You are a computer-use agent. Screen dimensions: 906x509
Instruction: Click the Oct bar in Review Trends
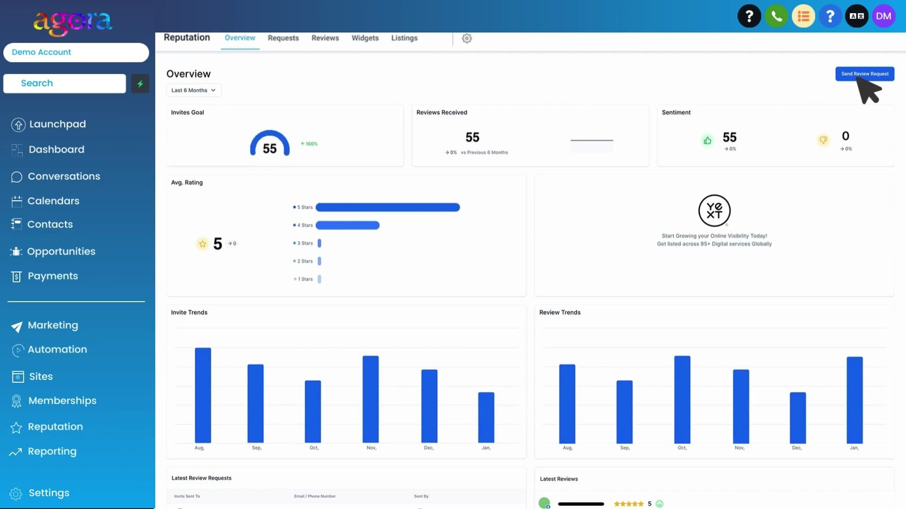[682, 399]
